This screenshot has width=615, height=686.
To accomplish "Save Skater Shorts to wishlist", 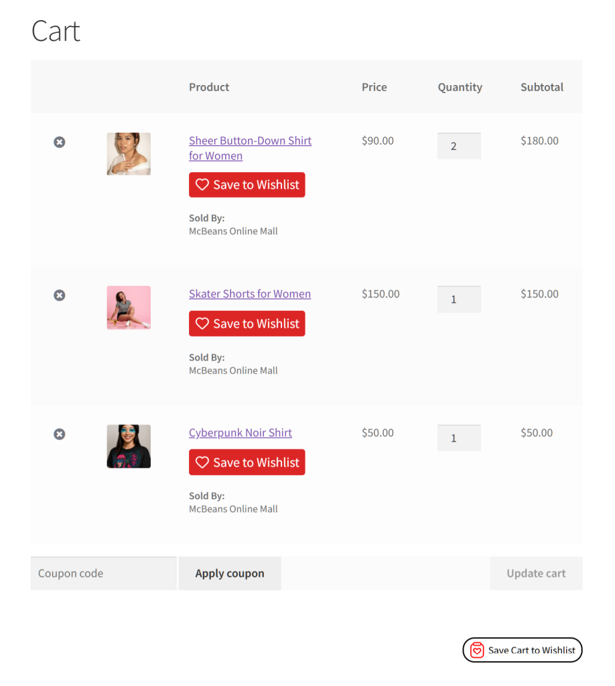I will click(x=247, y=323).
